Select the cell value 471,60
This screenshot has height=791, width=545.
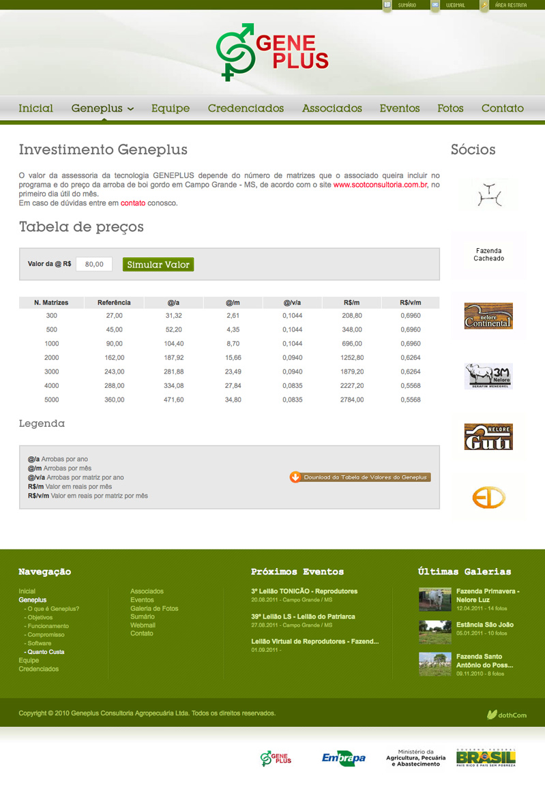tap(173, 400)
